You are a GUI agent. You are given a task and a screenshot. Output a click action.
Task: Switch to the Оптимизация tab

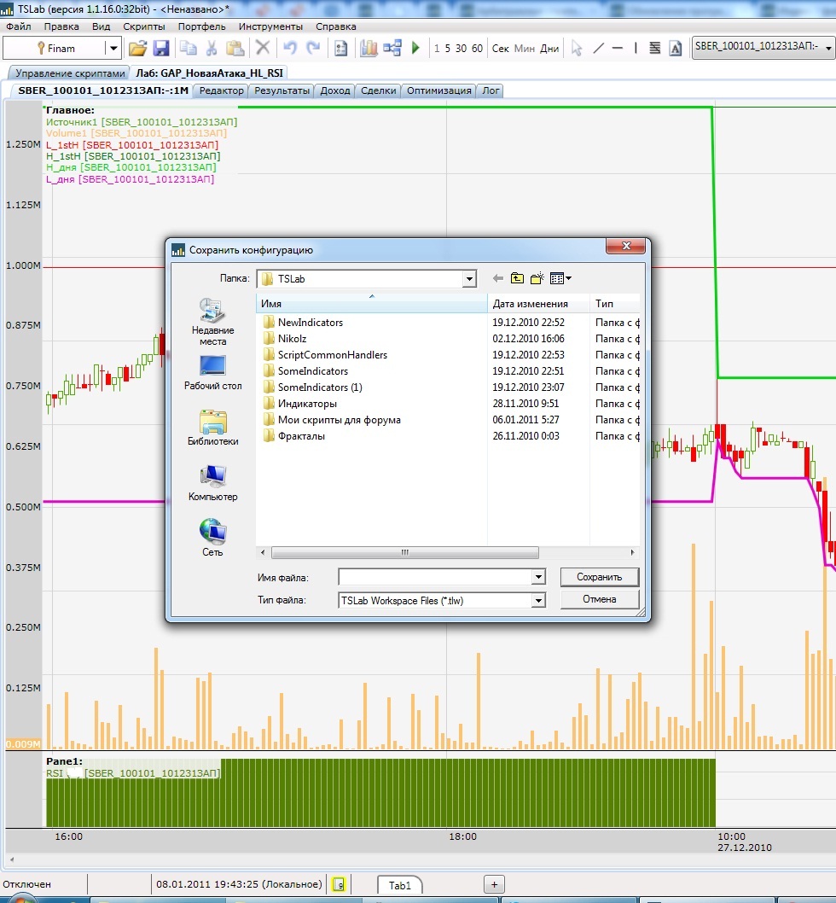click(x=438, y=90)
